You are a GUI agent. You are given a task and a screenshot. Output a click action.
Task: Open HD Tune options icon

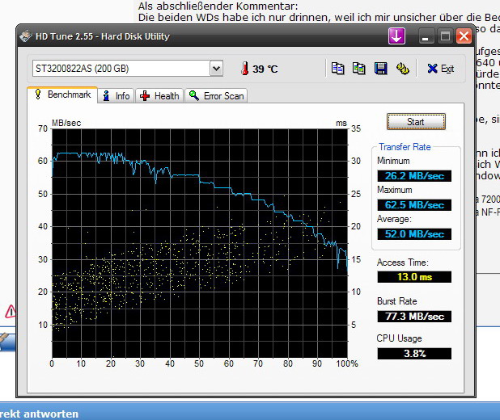tap(402, 69)
